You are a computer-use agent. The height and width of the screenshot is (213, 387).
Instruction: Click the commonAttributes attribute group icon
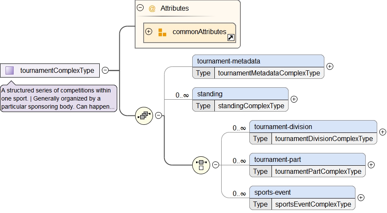point(162,32)
